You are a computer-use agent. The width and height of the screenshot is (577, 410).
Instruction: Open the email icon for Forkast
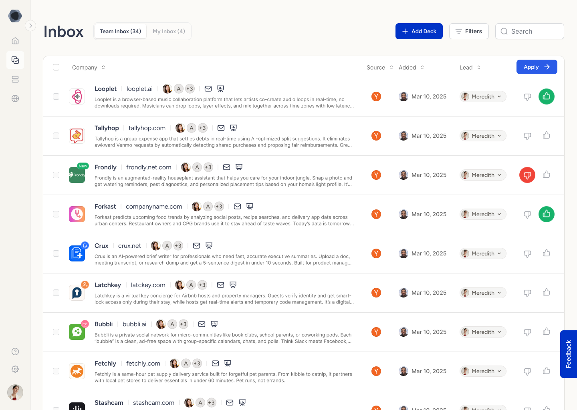pyautogui.click(x=237, y=206)
